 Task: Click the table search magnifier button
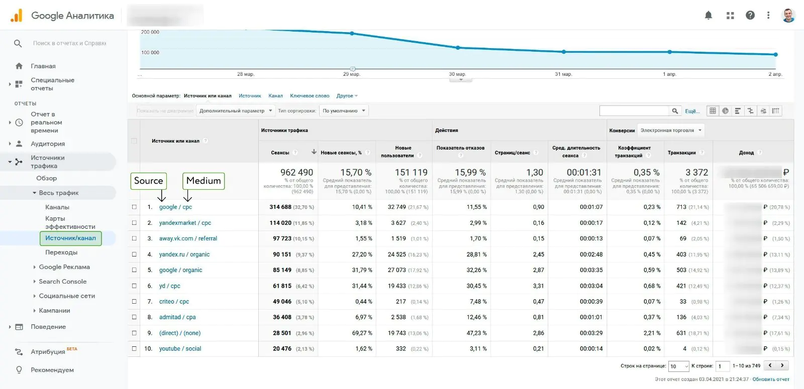coord(675,111)
